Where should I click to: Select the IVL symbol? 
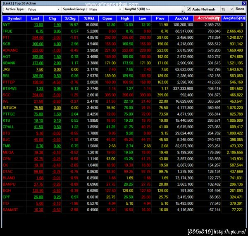5,101
